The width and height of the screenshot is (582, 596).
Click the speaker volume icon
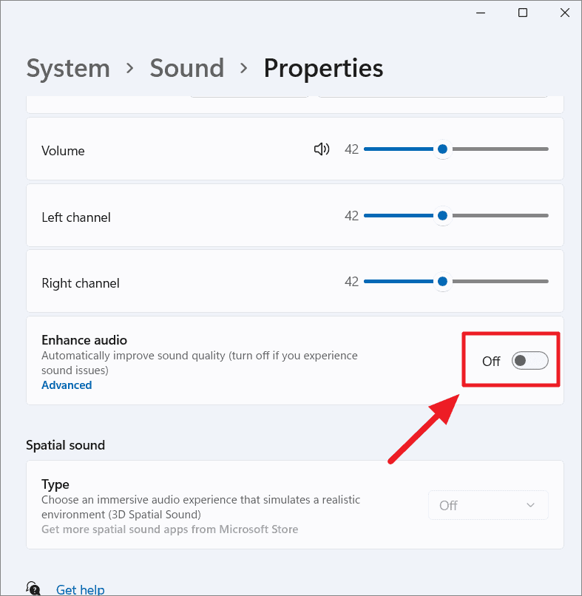click(322, 149)
